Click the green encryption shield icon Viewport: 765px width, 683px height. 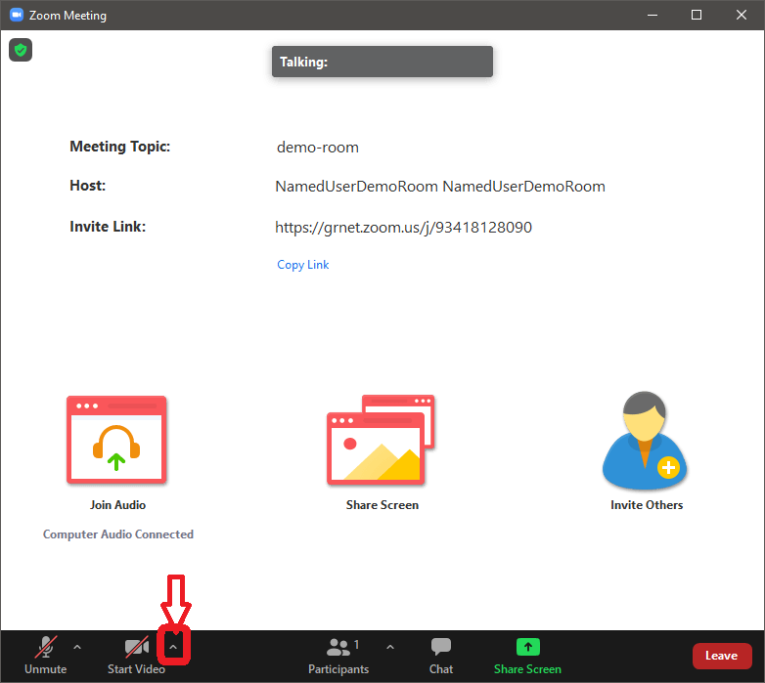coord(21,50)
